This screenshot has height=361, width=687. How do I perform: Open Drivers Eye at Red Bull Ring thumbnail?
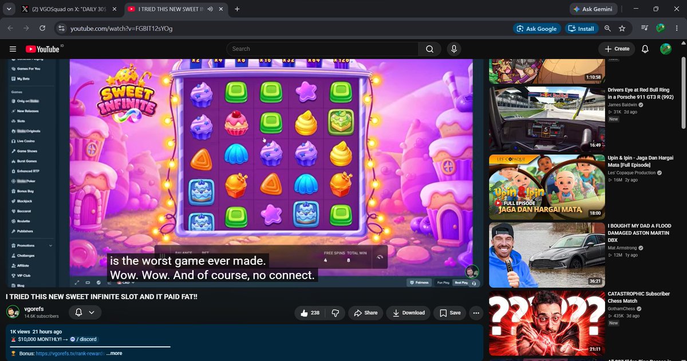click(547, 118)
